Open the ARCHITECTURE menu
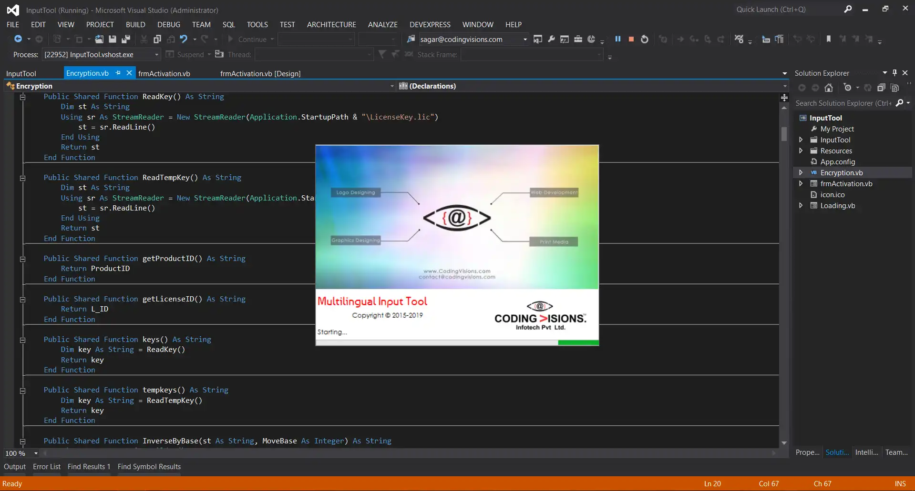This screenshot has height=491, width=915. [331, 24]
